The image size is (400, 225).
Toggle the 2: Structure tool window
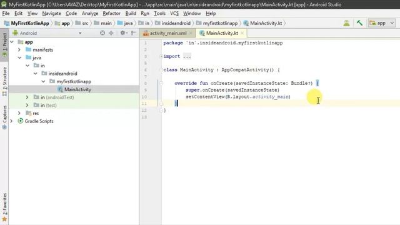click(4, 81)
